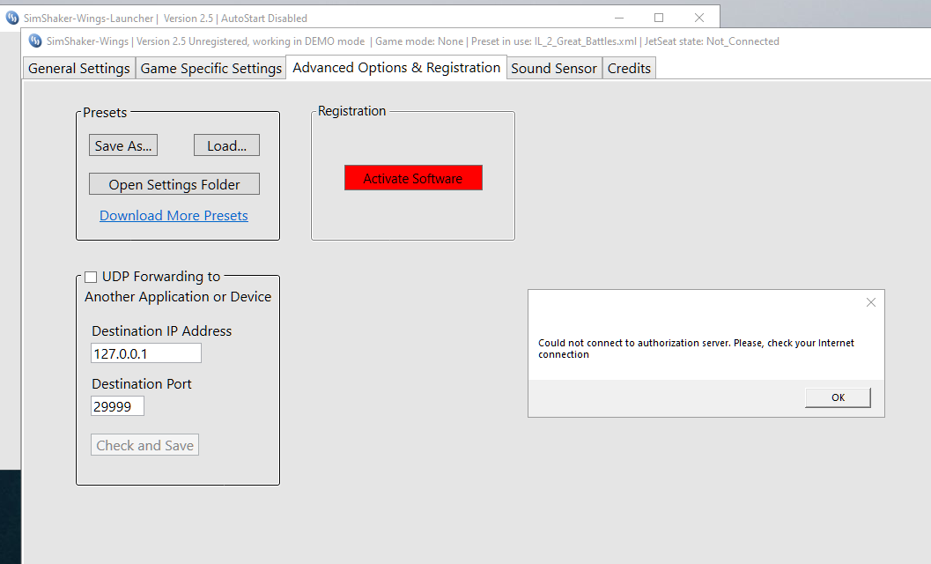The image size is (931, 564).
Task: Select Advanced Options & Registration tab
Action: 396,68
